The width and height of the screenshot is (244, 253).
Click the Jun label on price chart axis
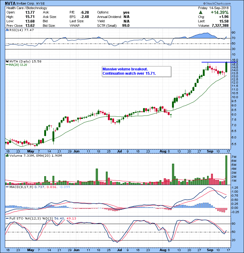77,151
